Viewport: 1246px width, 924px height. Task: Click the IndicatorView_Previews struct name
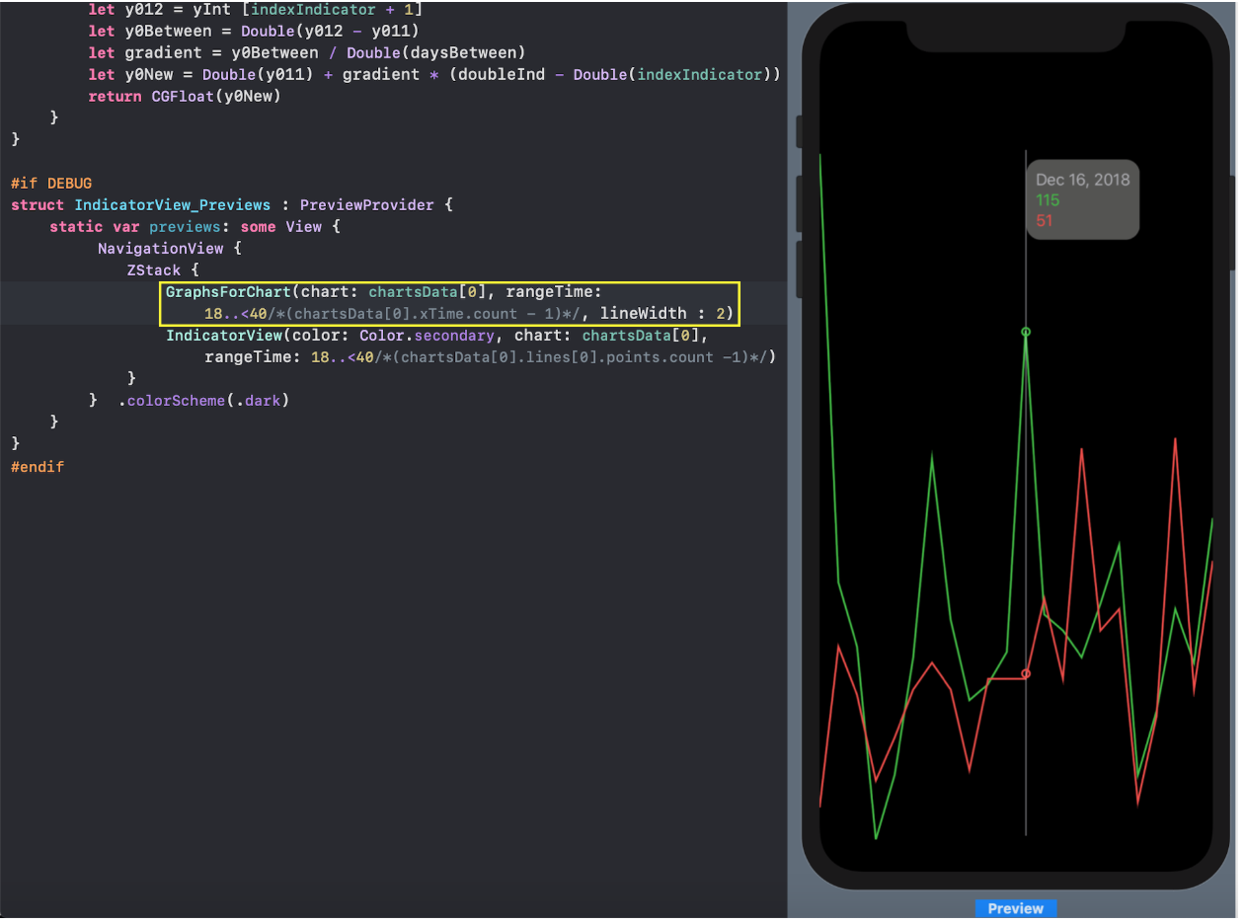tap(173, 204)
